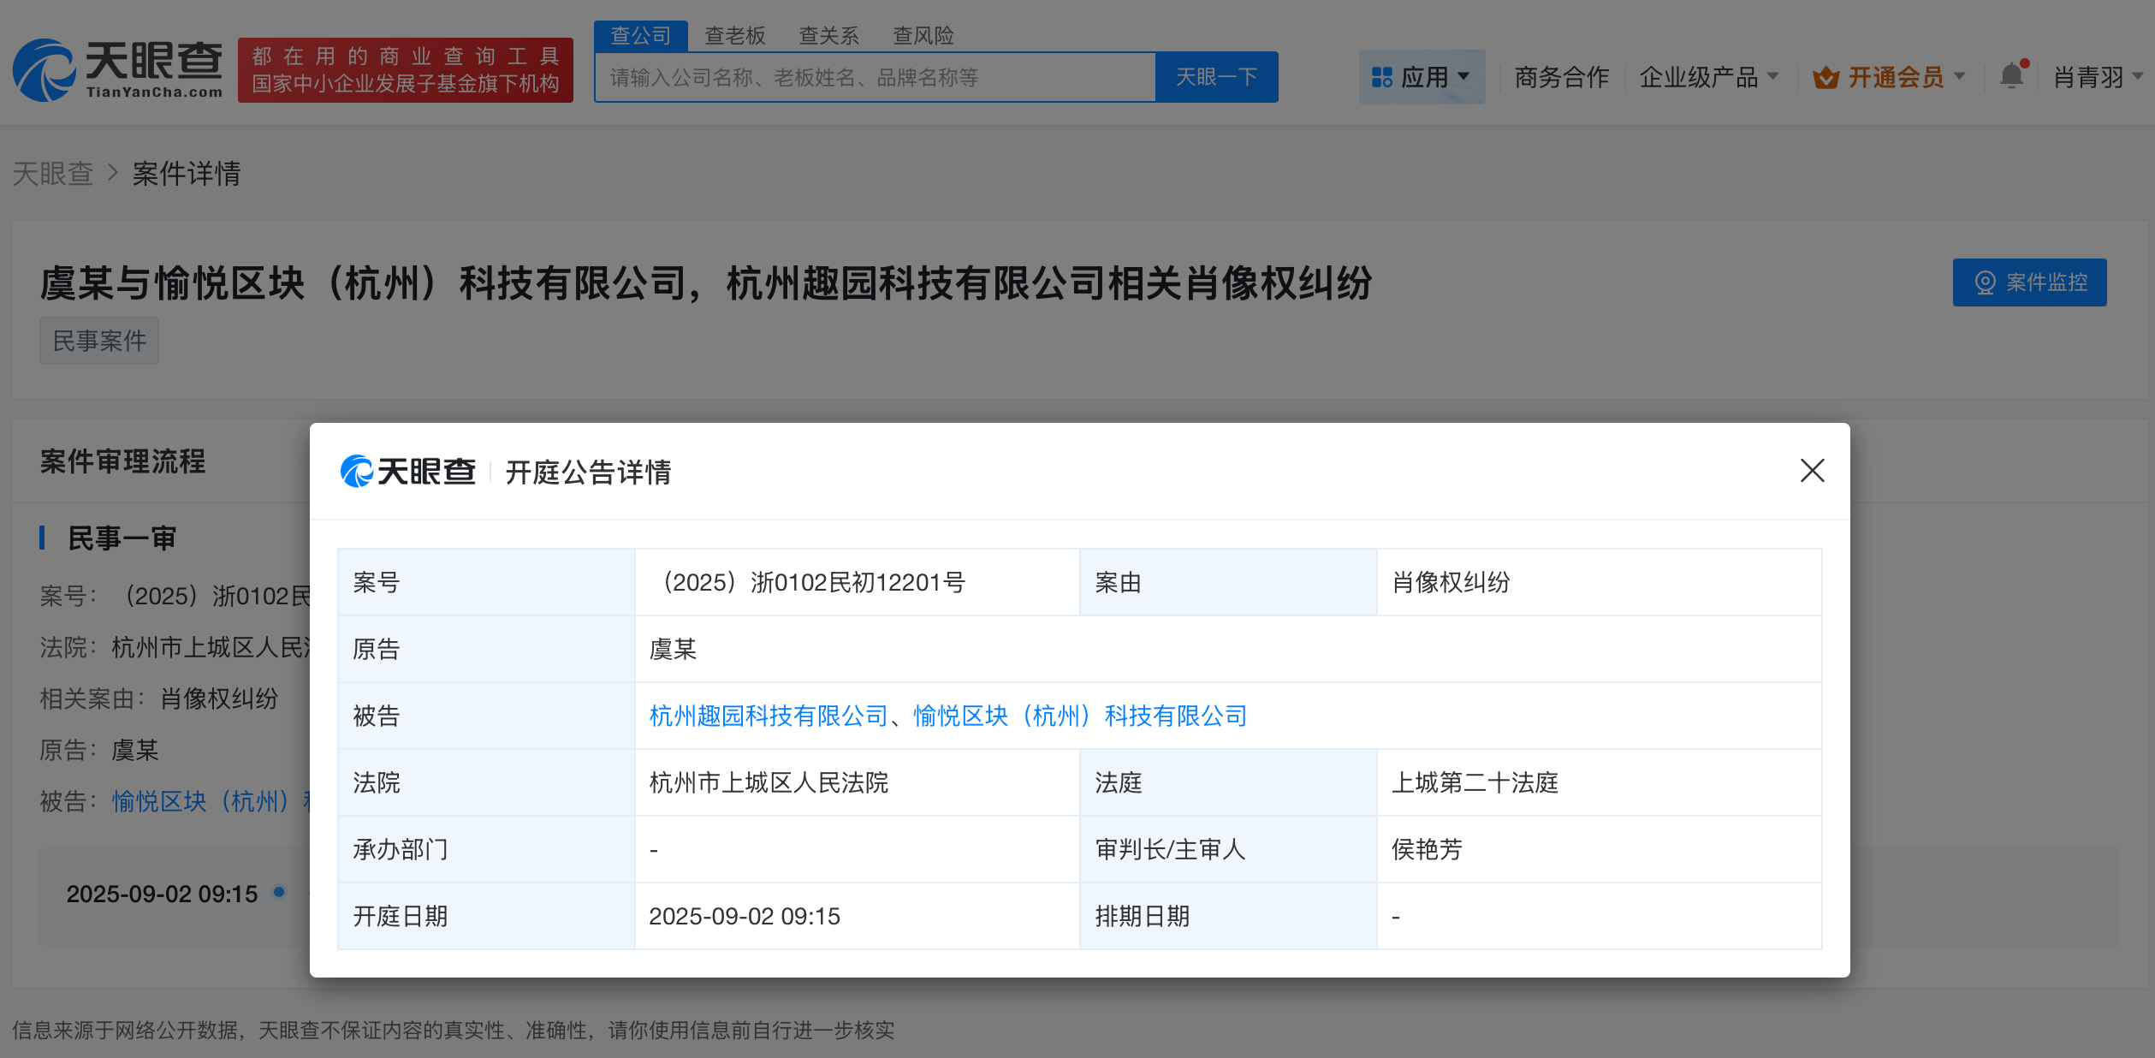Close the 开庭公告详情 dialog
Image resolution: width=2155 pixels, height=1058 pixels.
tap(1812, 472)
